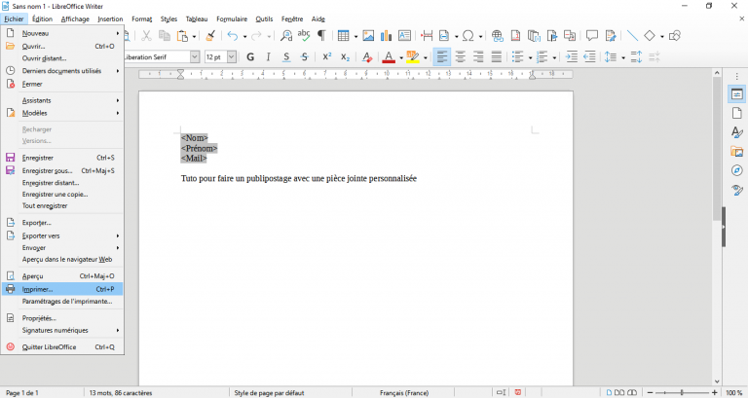
Task: Open line spacing dropdown arrow
Action: pyautogui.click(x=623, y=57)
